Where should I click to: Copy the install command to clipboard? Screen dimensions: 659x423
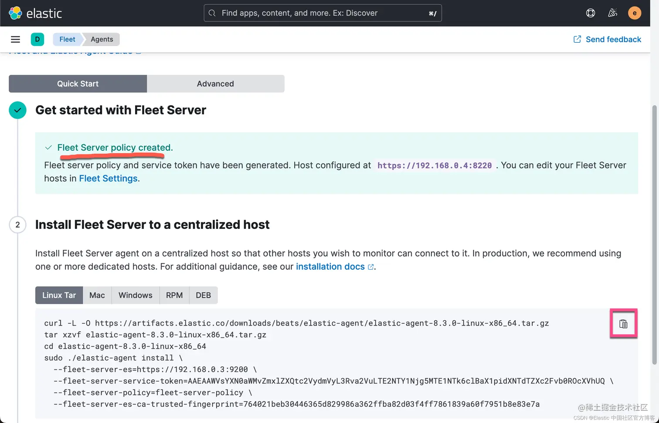623,324
